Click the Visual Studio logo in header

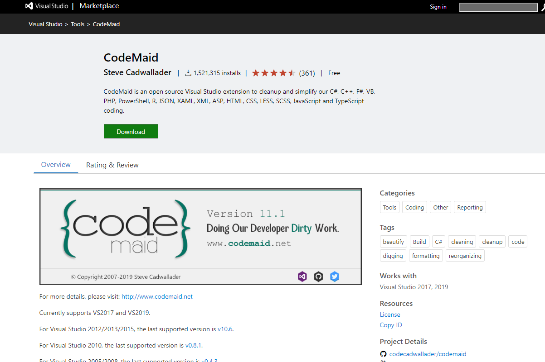(46, 6)
